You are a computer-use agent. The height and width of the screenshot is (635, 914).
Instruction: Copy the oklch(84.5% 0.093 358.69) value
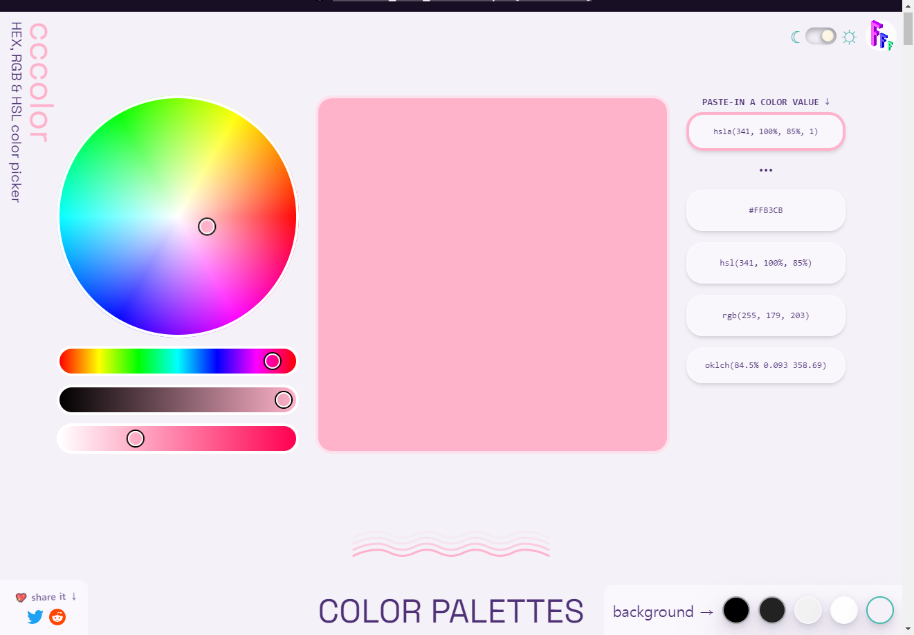click(766, 365)
